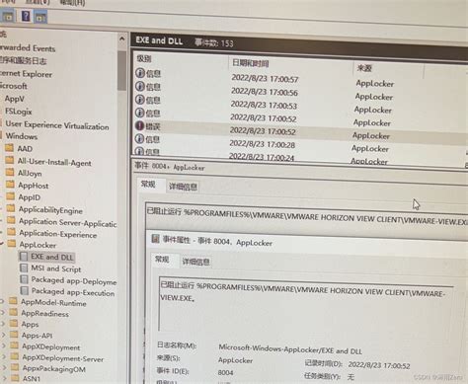Viewport: 468px width, 384px height.
Task: Click the Help question mark toolbar icon
Action: pyautogui.click(x=26, y=16)
